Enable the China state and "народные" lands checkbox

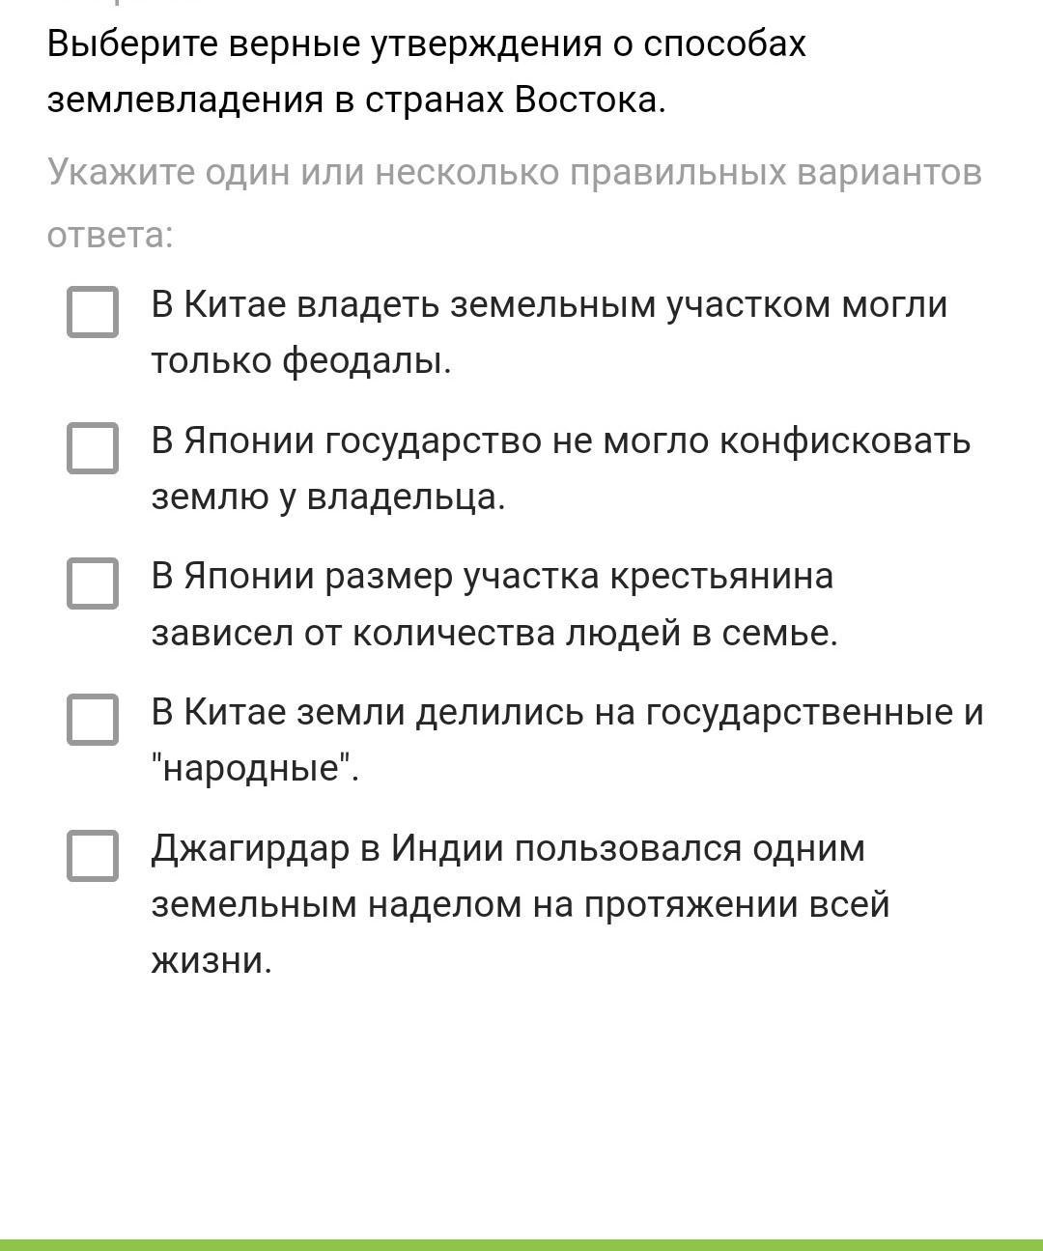point(93,720)
